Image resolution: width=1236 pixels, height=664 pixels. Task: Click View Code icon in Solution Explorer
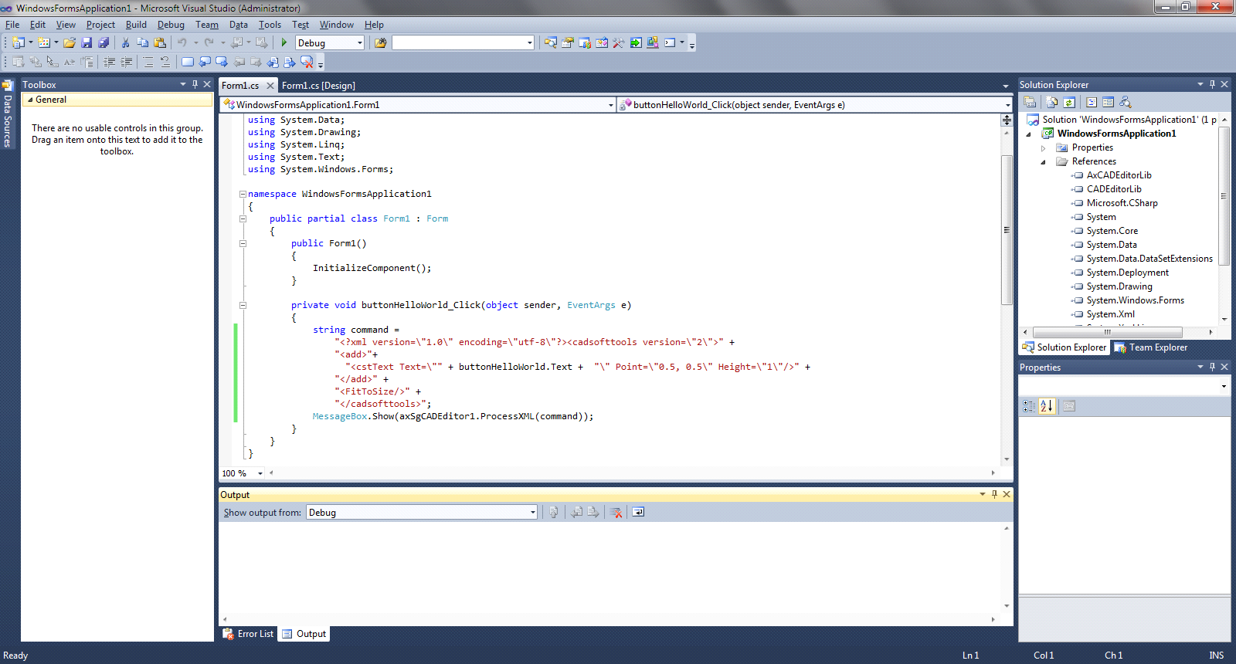(x=1091, y=102)
